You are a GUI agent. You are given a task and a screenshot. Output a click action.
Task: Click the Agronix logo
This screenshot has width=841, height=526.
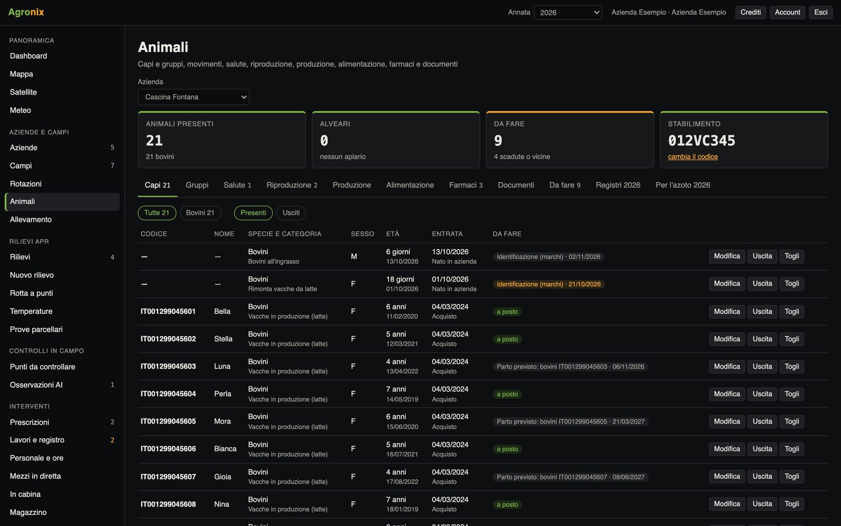(x=26, y=12)
